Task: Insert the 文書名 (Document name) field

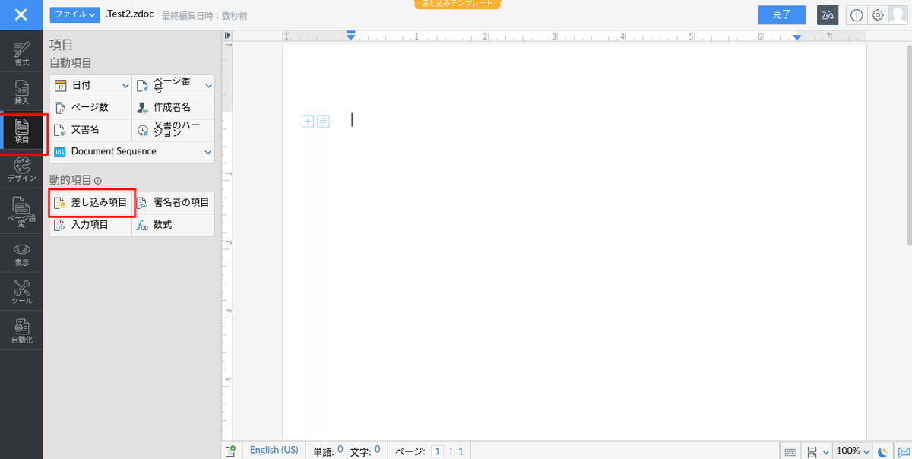Action: tap(90, 129)
